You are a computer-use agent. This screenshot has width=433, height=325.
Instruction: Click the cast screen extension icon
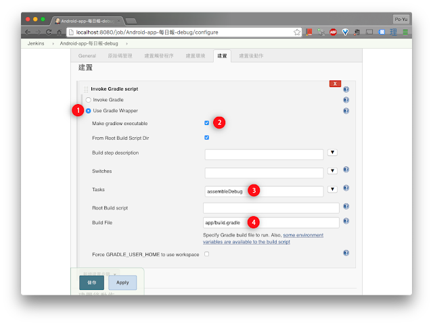(369, 32)
